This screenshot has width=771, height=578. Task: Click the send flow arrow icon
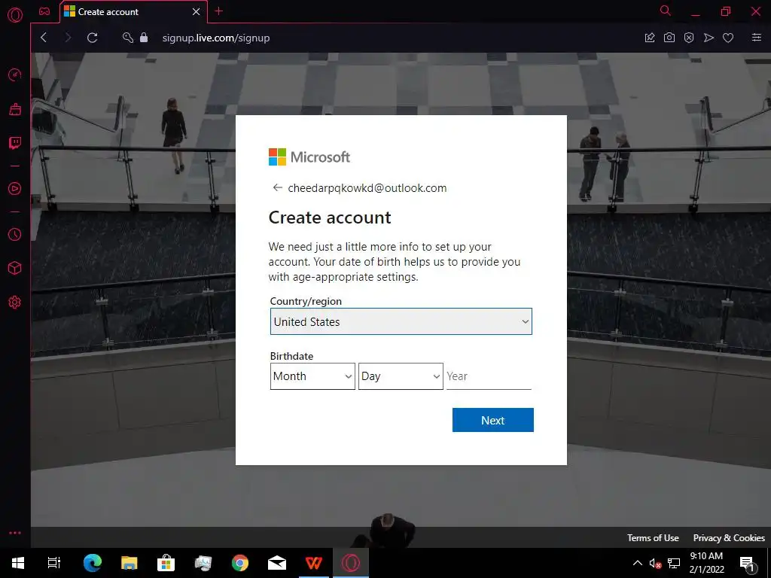[709, 38]
